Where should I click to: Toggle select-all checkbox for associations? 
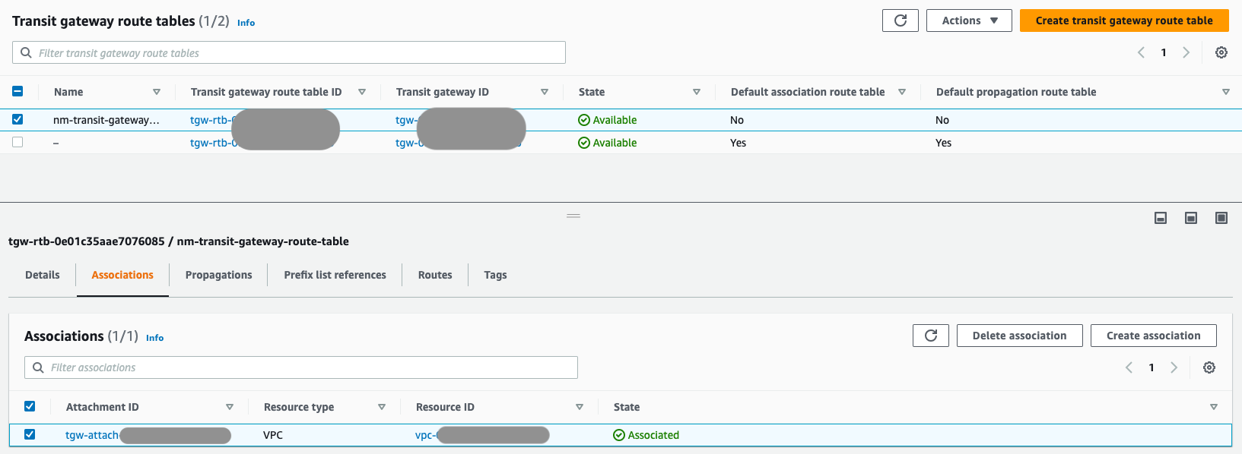click(30, 407)
